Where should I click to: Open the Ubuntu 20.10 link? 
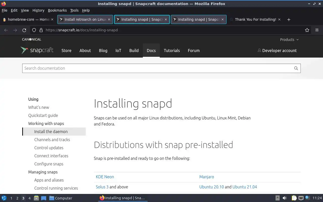coord(211,187)
